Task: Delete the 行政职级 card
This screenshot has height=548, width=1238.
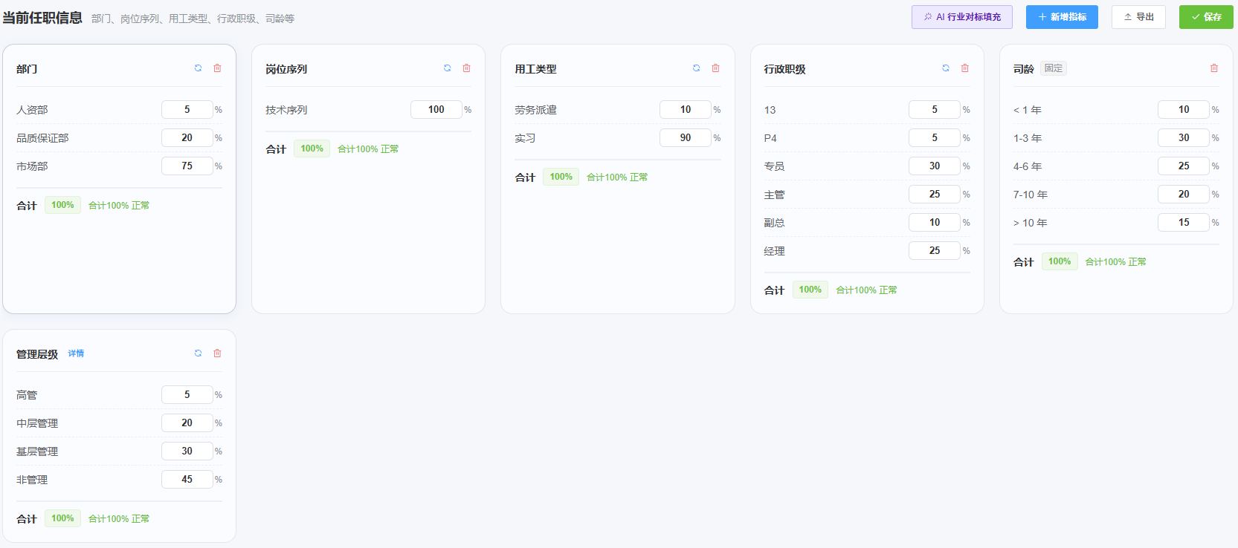Action: [965, 68]
